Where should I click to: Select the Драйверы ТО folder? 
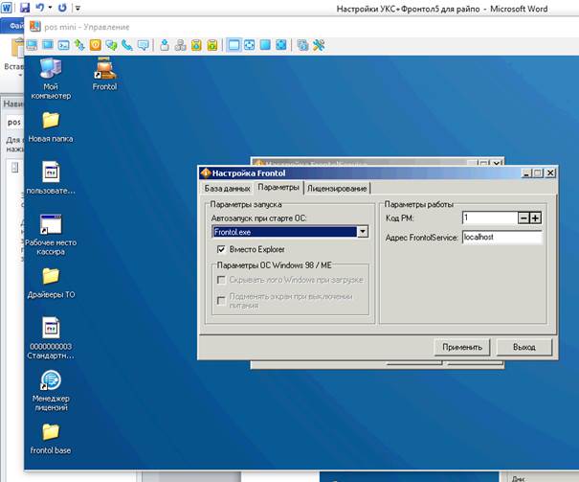click(x=51, y=283)
